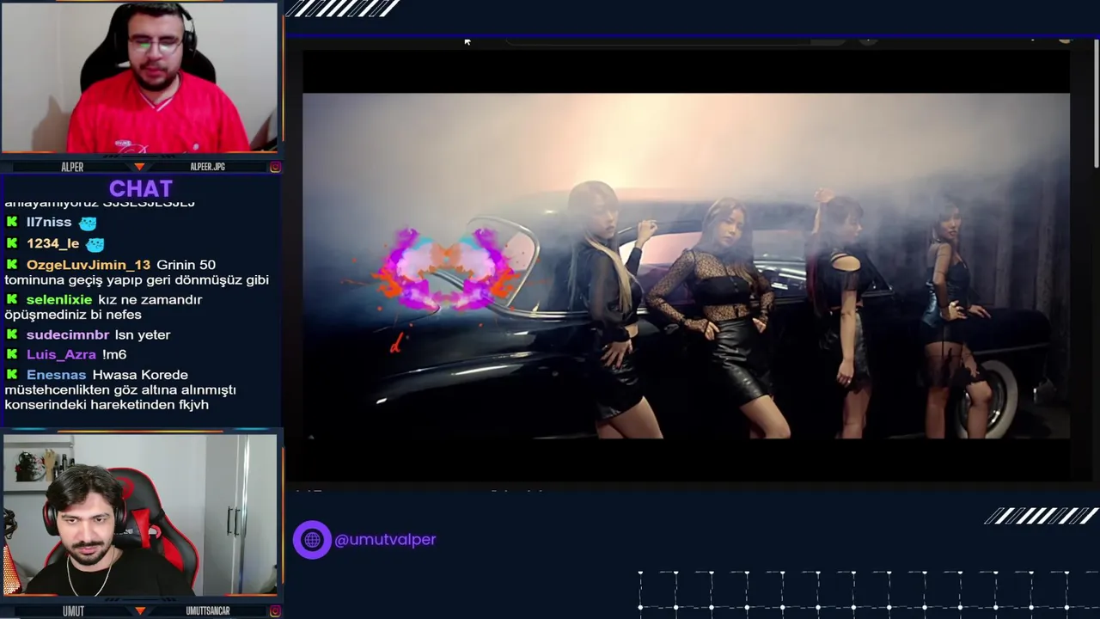Click the purple globe icon near @umutvalper
This screenshot has height=619, width=1100.
point(312,540)
